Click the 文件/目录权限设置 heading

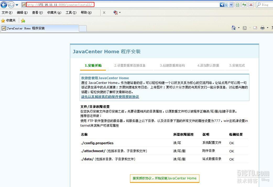point(95,107)
